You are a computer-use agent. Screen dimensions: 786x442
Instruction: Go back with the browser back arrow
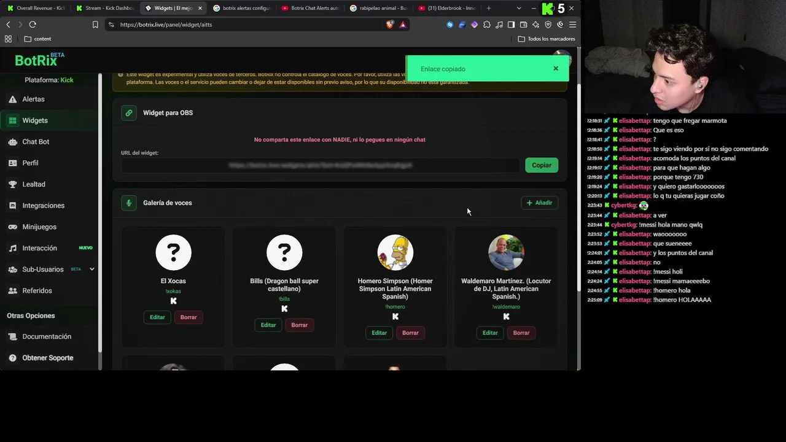tap(8, 25)
